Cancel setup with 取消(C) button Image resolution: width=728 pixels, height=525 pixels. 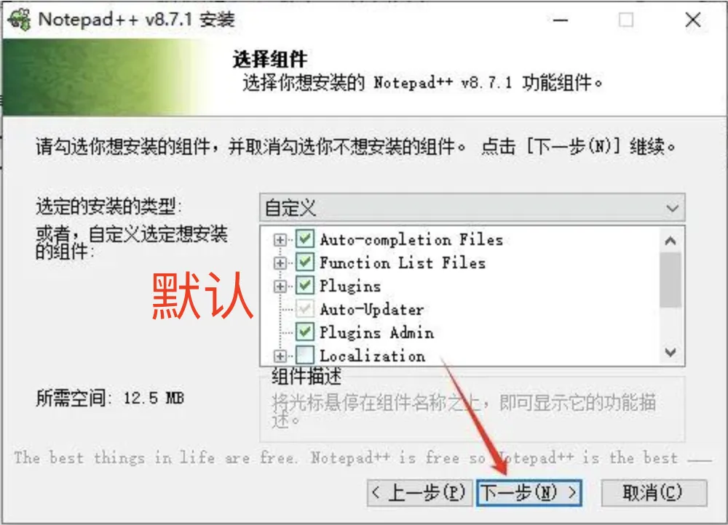(x=654, y=492)
